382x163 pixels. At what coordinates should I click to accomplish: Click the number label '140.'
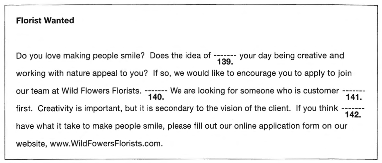(x=156, y=97)
